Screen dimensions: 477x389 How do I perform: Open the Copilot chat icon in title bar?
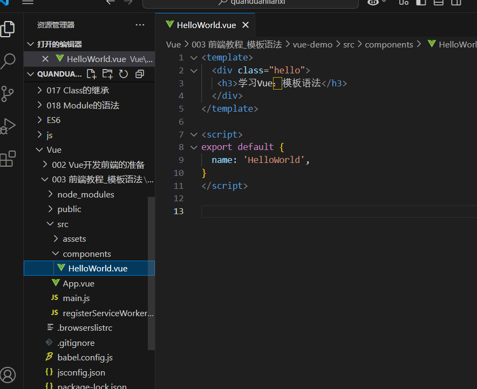[x=373, y=3]
